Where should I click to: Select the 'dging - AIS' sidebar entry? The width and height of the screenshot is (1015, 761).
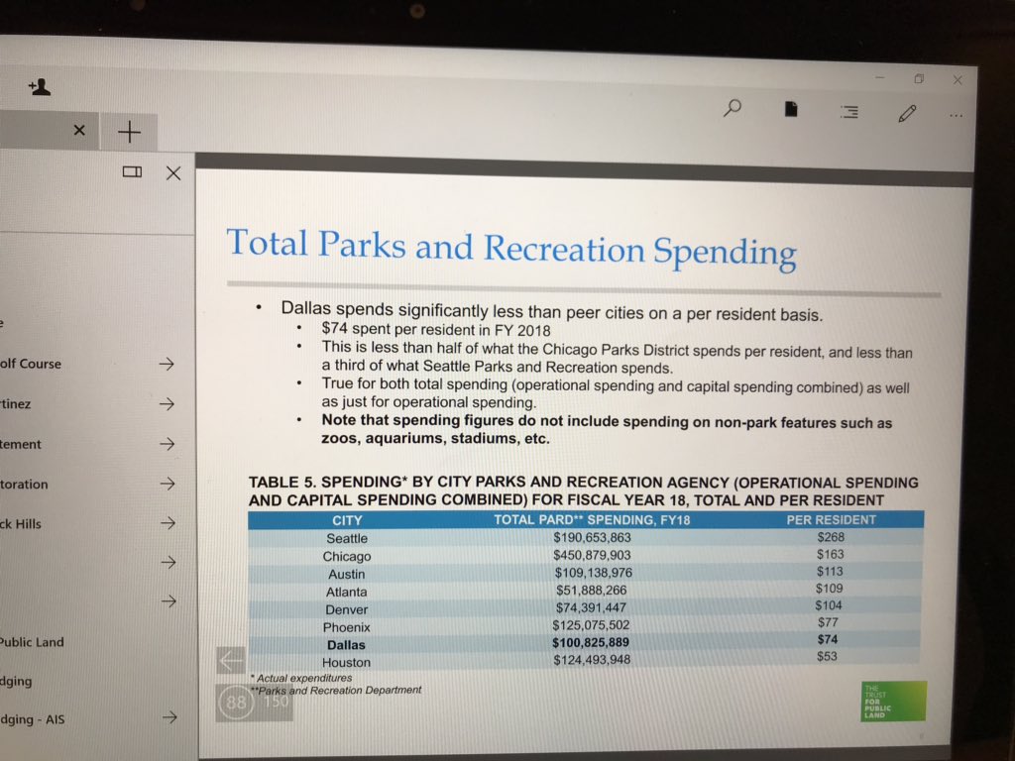33,719
